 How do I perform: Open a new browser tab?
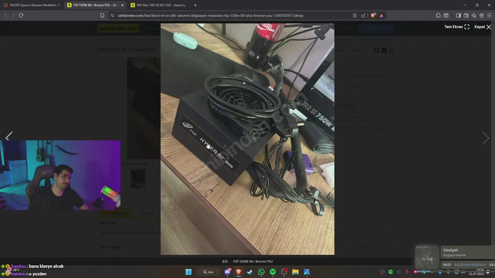point(195,5)
